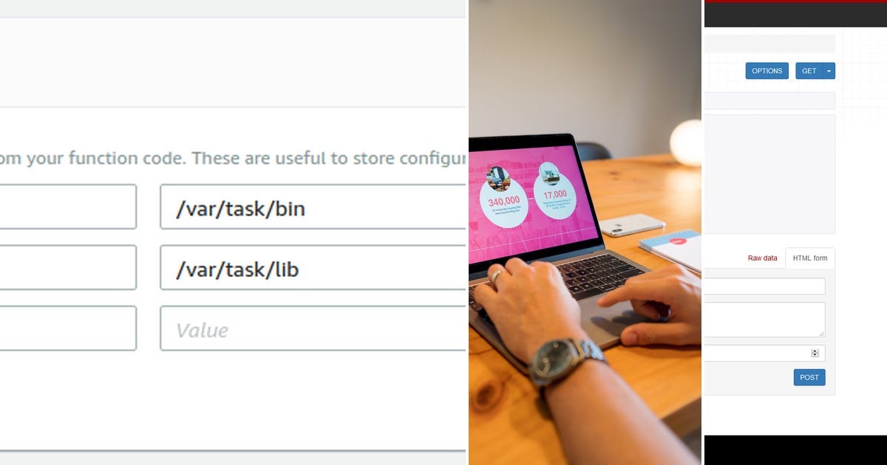Submit the form with POST button

point(809,377)
